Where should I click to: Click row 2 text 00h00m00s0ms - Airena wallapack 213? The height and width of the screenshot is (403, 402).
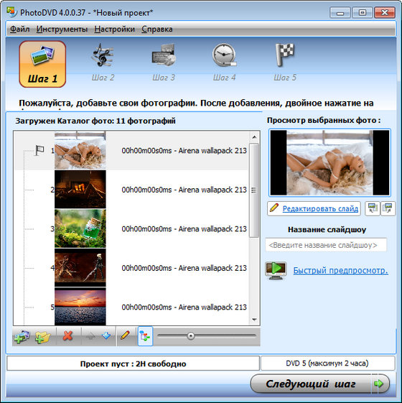184,190
